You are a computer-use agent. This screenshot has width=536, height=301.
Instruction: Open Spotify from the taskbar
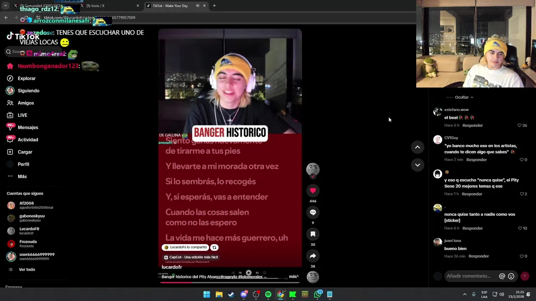click(x=268, y=294)
